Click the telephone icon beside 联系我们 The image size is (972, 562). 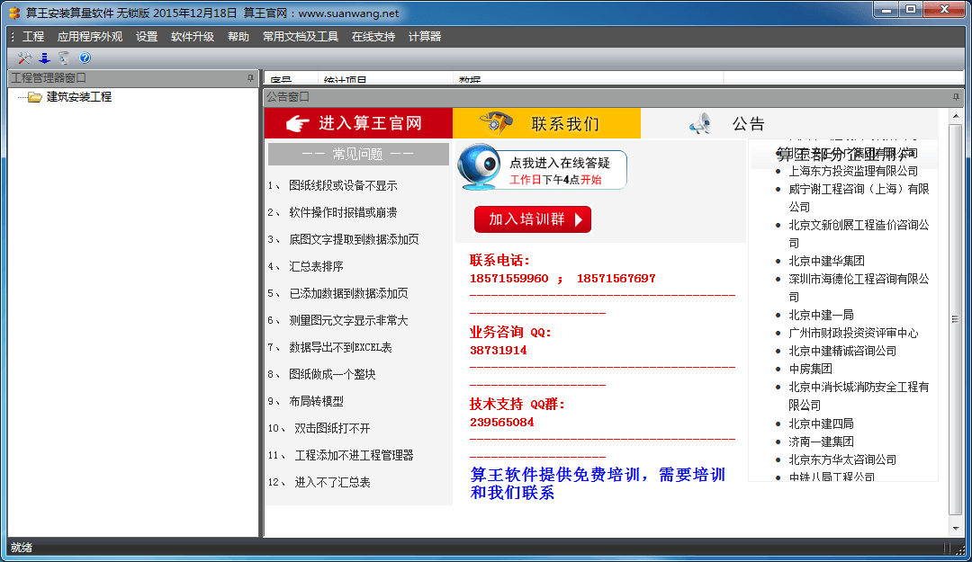click(495, 122)
